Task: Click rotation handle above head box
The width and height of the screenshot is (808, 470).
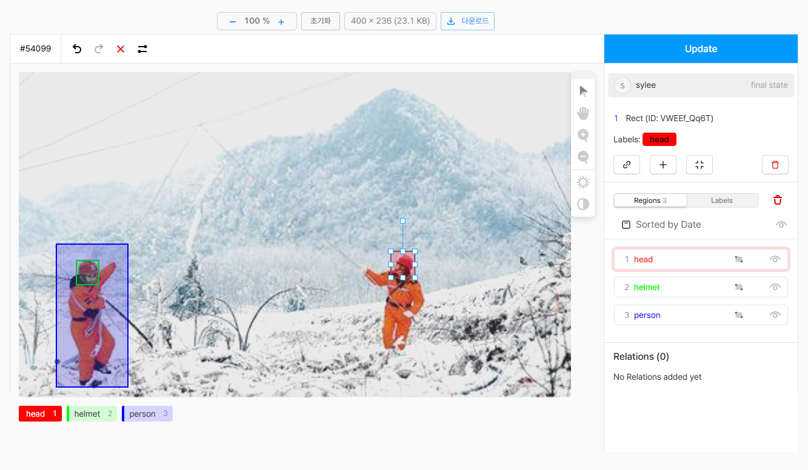Action: tap(402, 221)
